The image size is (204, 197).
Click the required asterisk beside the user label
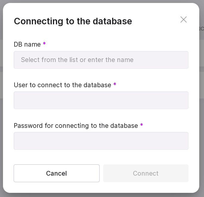[115, 85]
